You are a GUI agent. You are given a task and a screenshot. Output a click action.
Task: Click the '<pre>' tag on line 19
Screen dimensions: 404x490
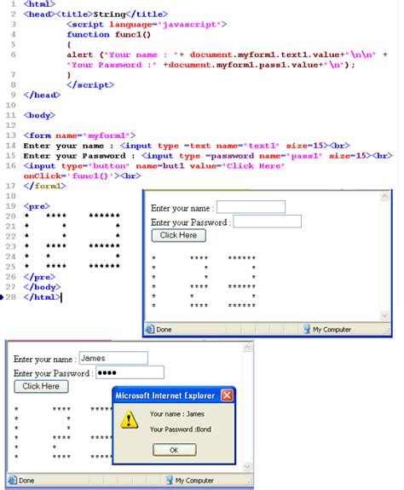37,206
